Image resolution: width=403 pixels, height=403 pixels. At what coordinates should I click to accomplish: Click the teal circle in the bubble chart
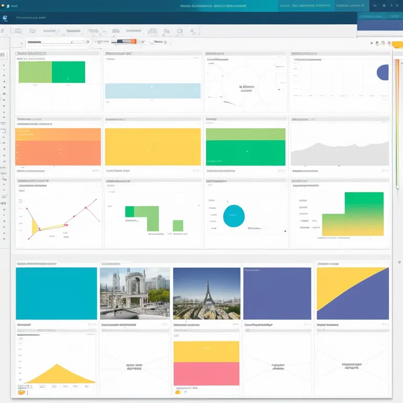pyautogui.click(x=234, y=216)
